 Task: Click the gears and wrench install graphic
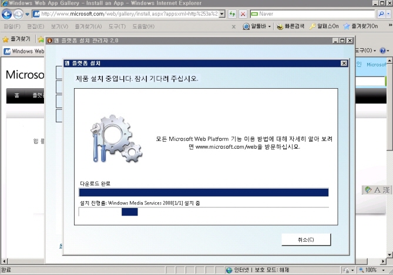click(116, 139)
